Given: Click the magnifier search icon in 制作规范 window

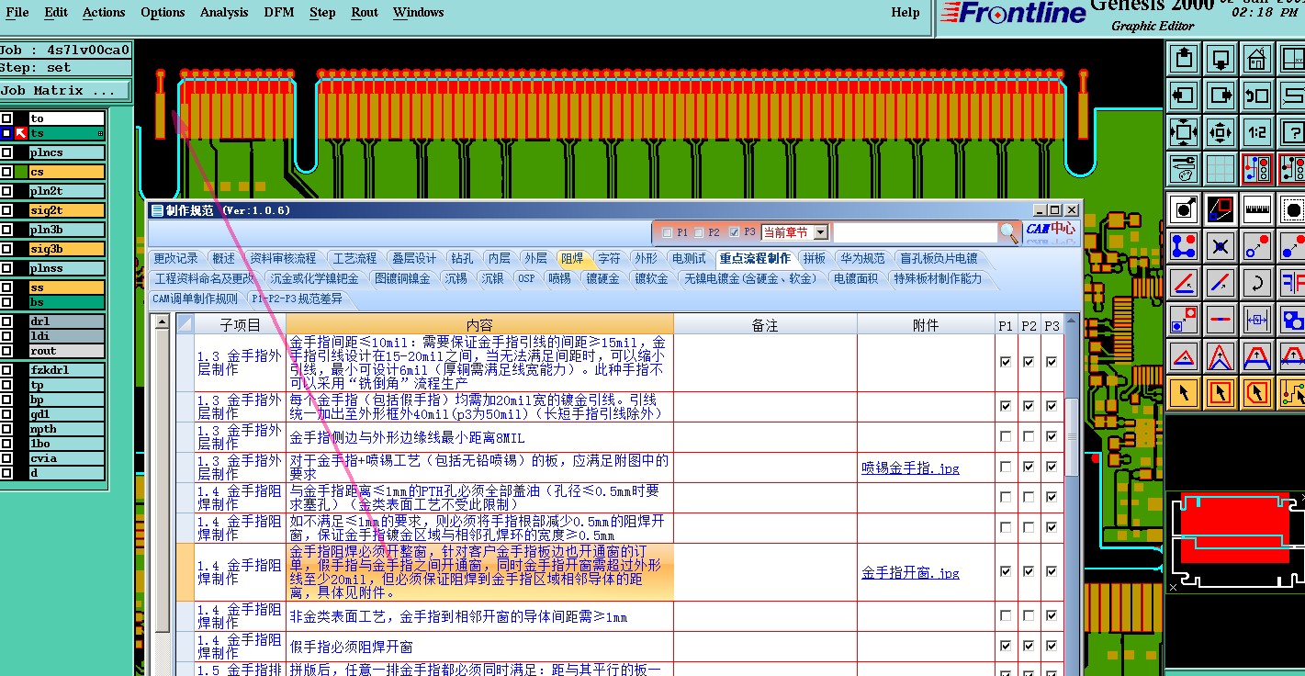Looking at the screenshot, I should [1009, 232].
